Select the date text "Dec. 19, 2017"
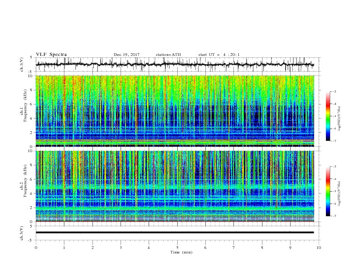 [x=126, y=55]
